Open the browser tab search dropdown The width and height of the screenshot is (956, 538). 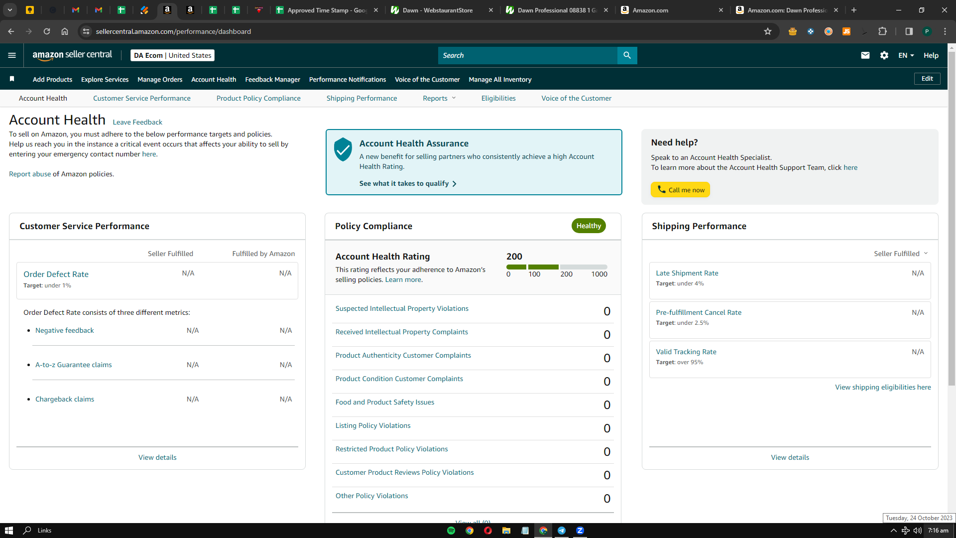click(x=10, y=10)
